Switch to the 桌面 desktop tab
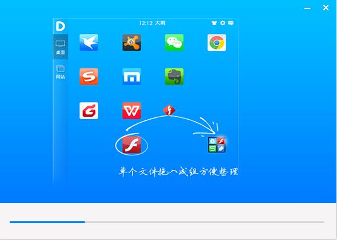This screenshot has height=240, width=337. pyautogui.click(x=61, y=47)
